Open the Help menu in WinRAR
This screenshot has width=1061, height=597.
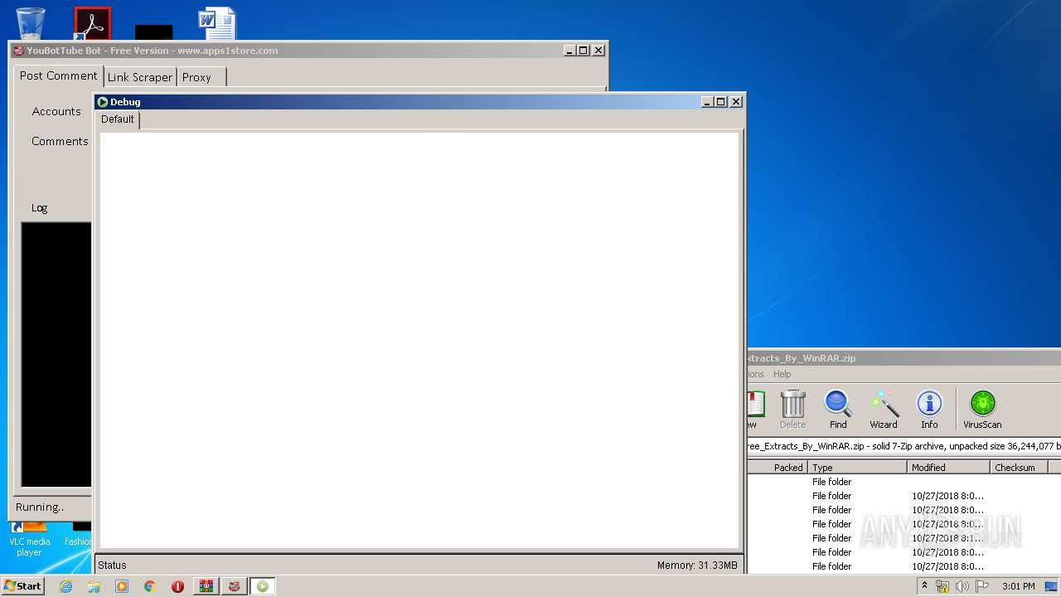[782, 374]
